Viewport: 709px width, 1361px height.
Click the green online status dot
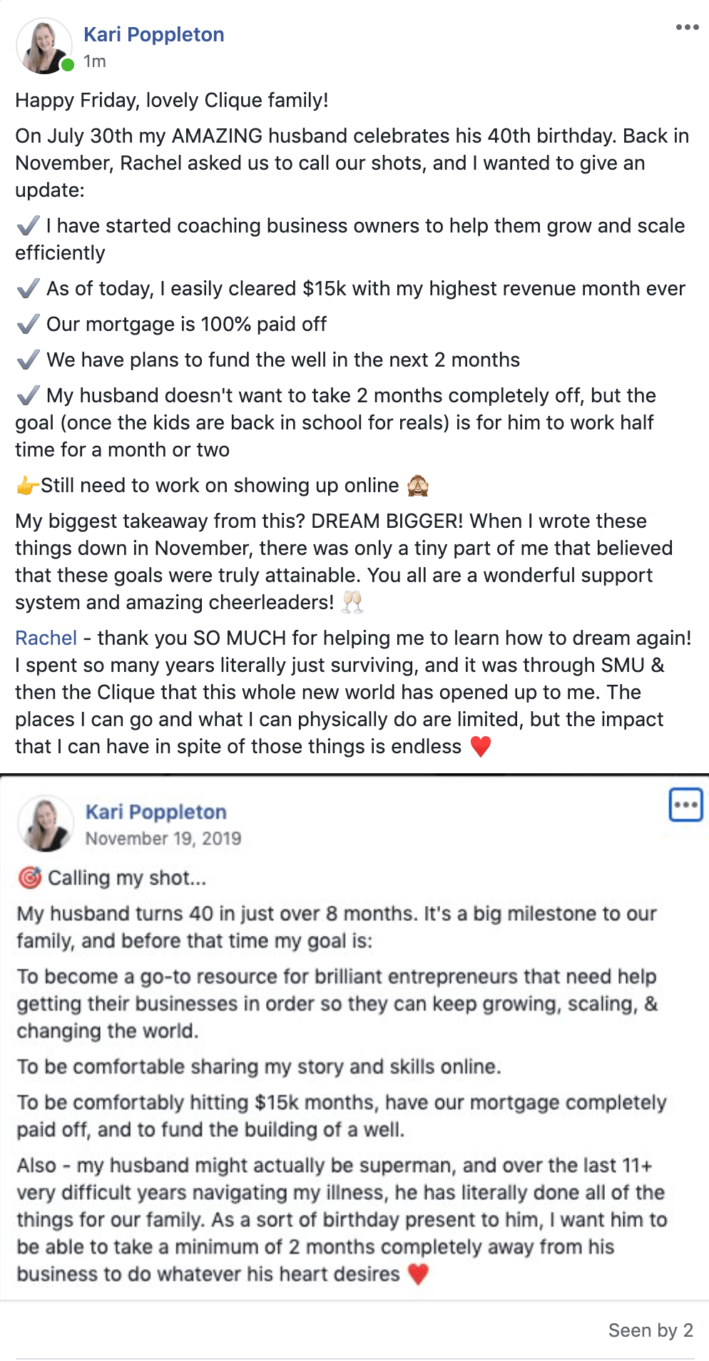pos(68,65)
